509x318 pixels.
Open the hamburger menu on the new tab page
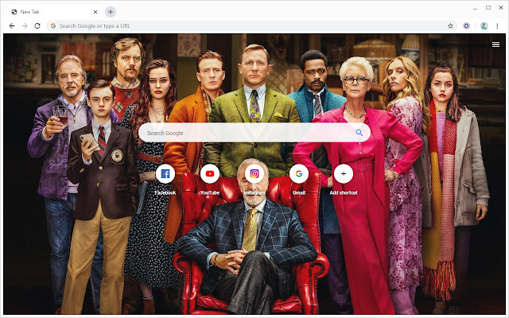pyautogui.click(x=495, y=45)
